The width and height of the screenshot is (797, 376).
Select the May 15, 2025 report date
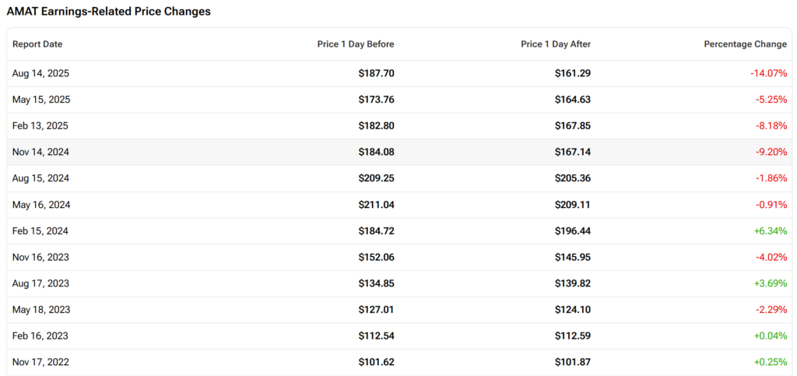coord(41,100)
